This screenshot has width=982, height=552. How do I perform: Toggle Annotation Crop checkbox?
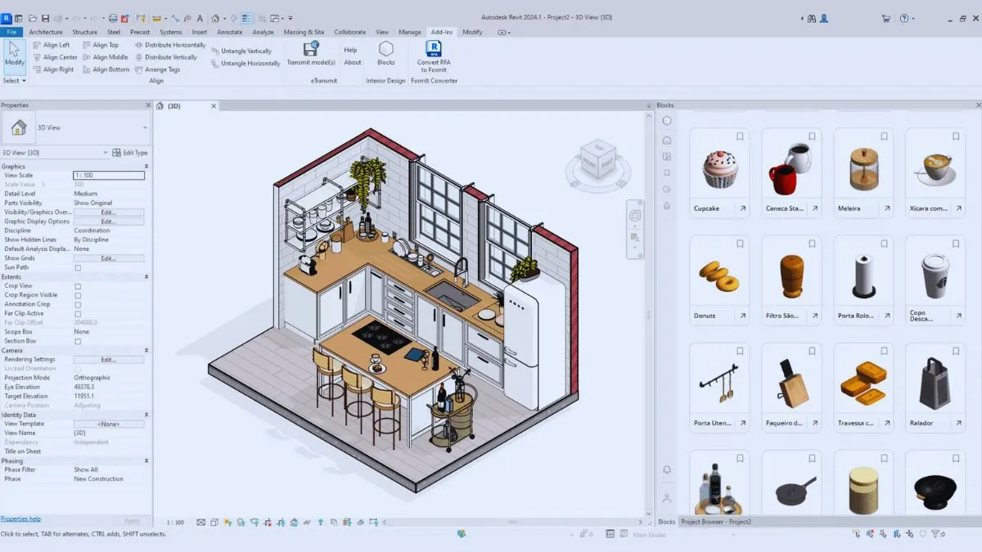pyautogui.click(x=78, y=304)
